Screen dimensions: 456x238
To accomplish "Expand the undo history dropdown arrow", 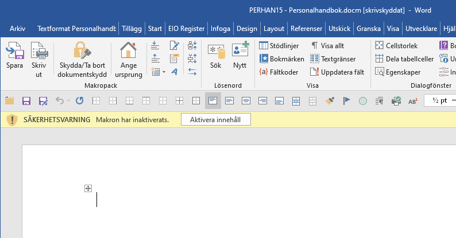I will coord(68,102).
